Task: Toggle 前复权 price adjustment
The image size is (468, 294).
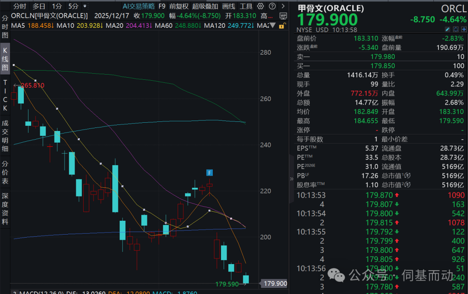Action: coord(179,6)
